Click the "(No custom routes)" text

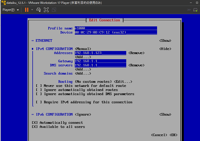pos(93,82)
